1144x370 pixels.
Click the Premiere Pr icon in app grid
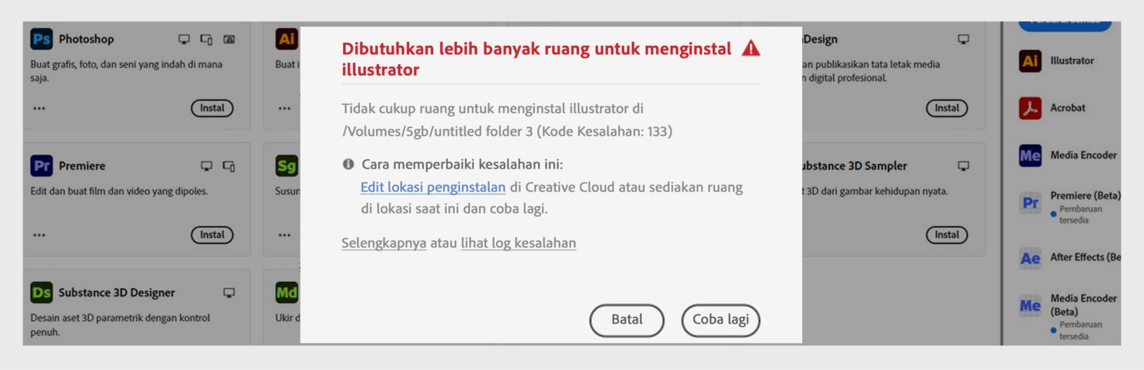coord(42,166)
